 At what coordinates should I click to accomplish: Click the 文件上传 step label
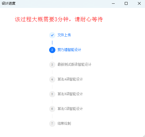coord(64,35)
